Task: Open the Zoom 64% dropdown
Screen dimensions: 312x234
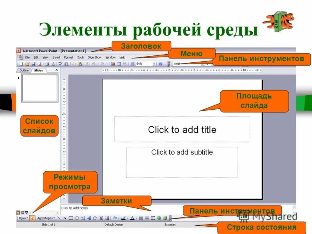Action: (154, 64)
